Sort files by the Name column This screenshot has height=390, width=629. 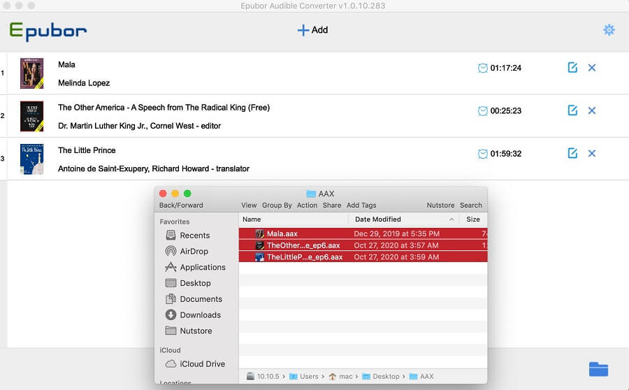294,219
